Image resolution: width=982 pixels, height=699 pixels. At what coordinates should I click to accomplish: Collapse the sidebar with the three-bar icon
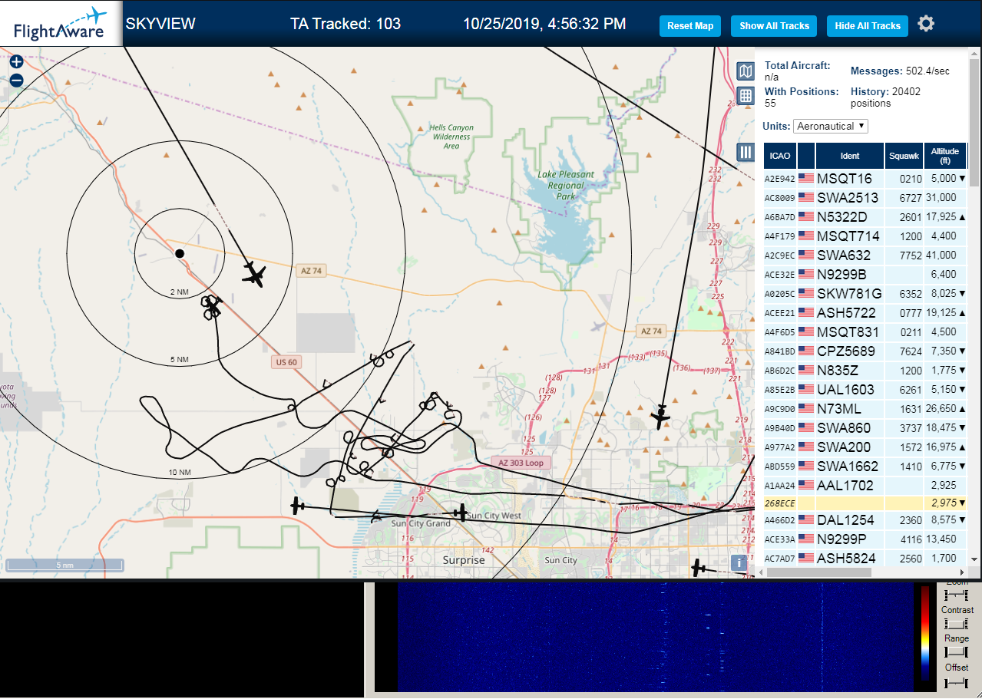click(x=745, y=152)
